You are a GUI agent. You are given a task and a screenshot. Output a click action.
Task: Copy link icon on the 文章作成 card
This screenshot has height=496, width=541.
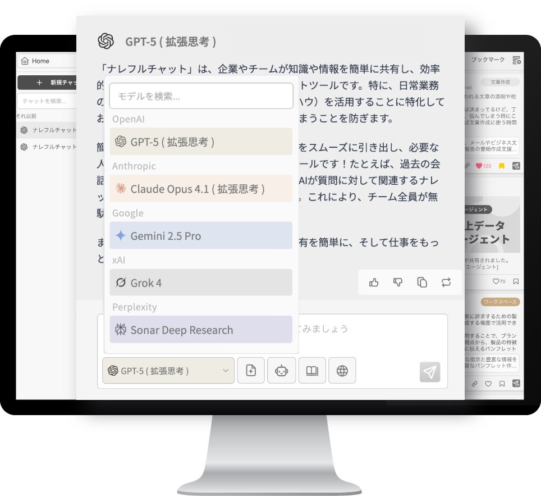[467, 166]
